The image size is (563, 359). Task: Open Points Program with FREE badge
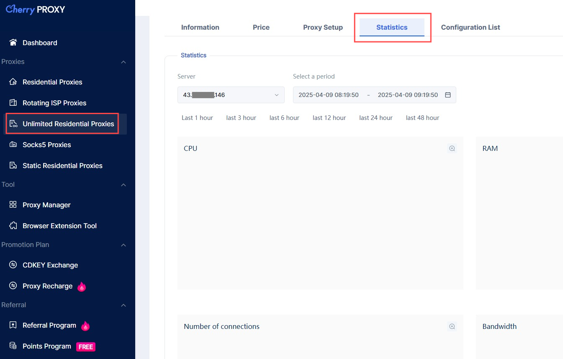pyautogui.click(x=47, y=346)
